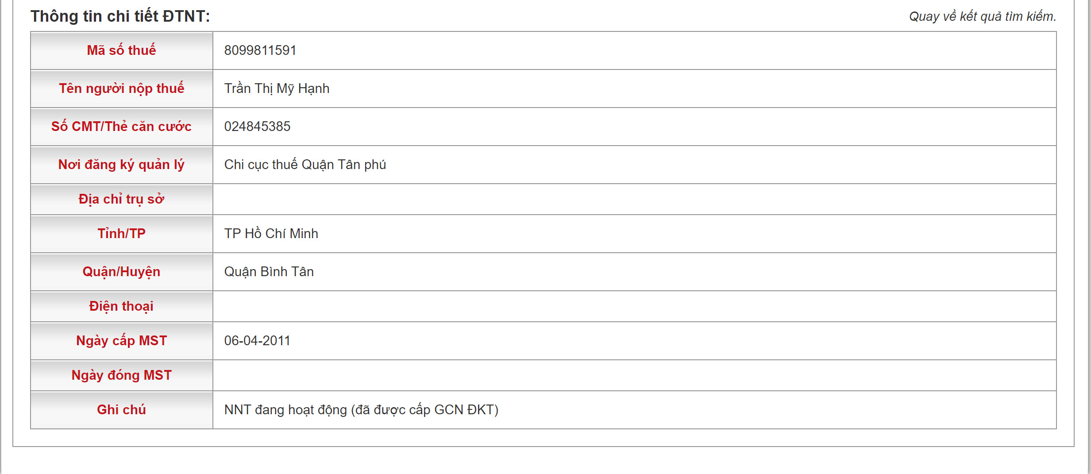Click the 'Ghi chú' row label
The image size is (1091, 474).
click(x=121, y=410)
